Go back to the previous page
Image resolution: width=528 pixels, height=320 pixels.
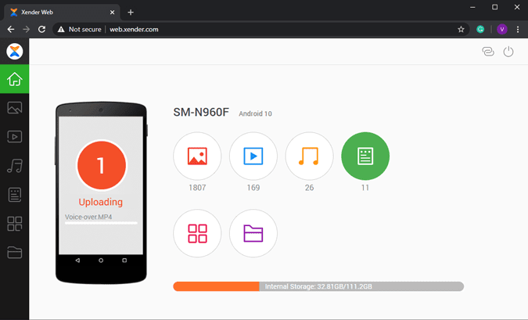pos(11,29)
